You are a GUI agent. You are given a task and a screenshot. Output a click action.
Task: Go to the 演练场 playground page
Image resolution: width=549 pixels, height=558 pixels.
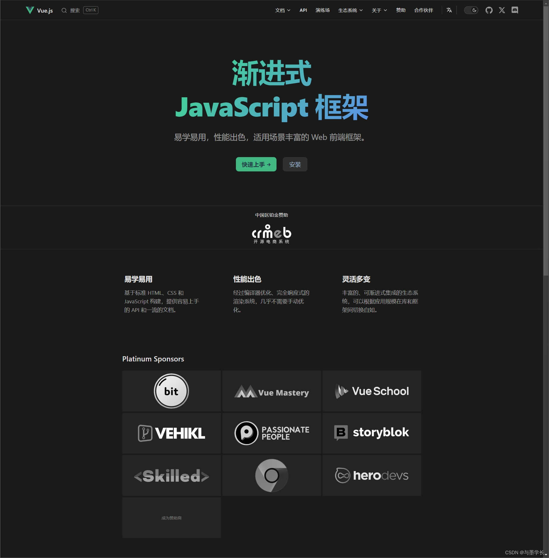coord(322,10)
